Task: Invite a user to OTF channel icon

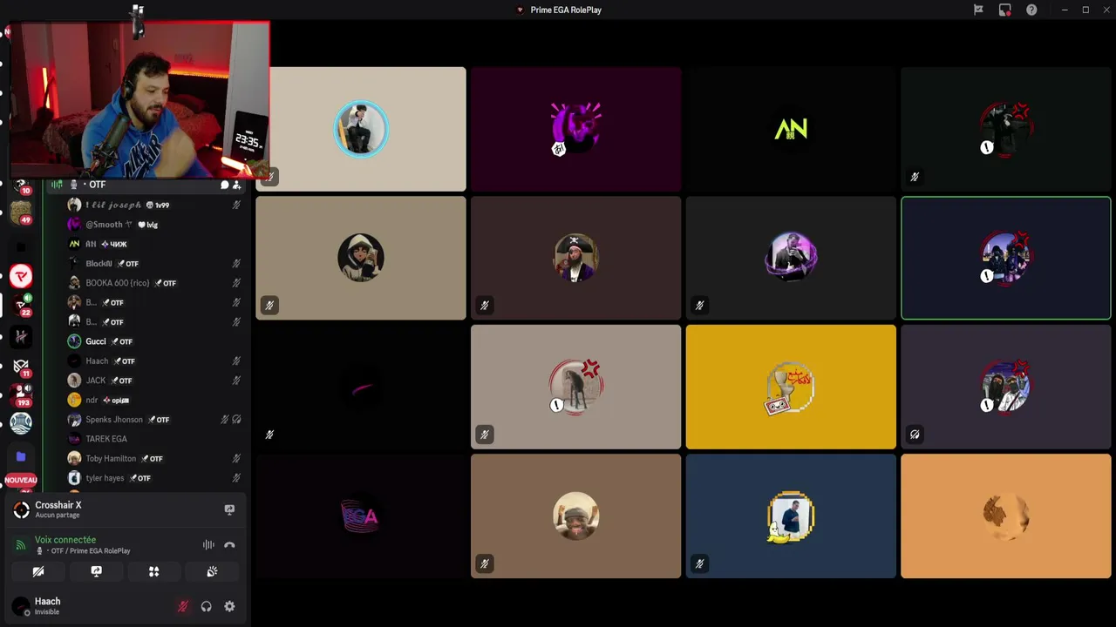Action: (x=236, y=185)
